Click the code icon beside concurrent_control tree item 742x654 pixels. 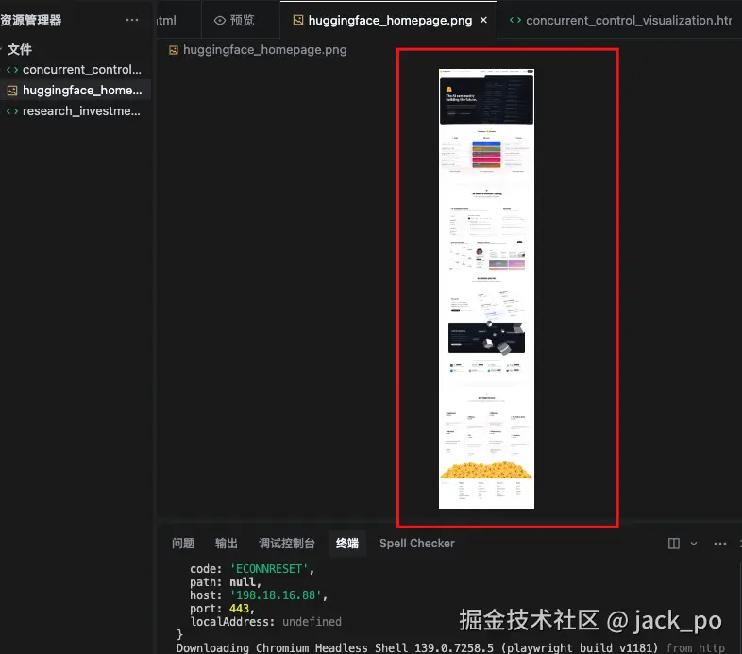12,70
